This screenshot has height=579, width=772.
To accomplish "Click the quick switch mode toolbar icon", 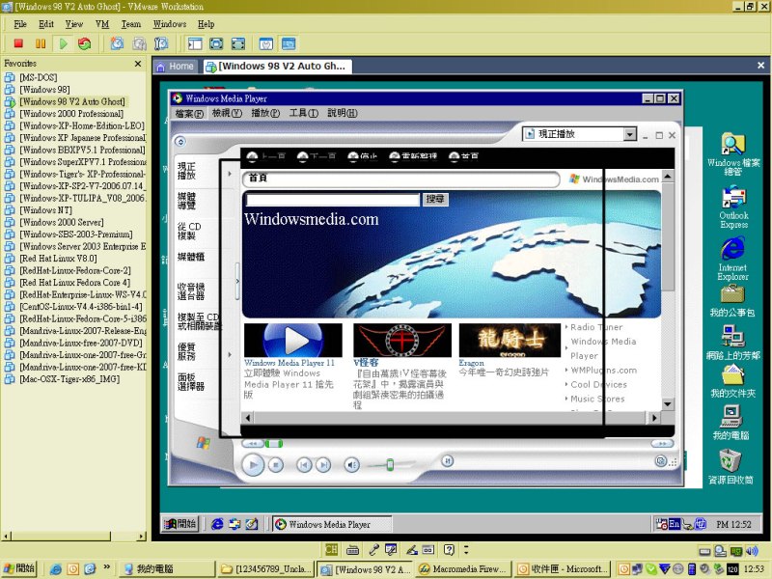I will (238, 43).
